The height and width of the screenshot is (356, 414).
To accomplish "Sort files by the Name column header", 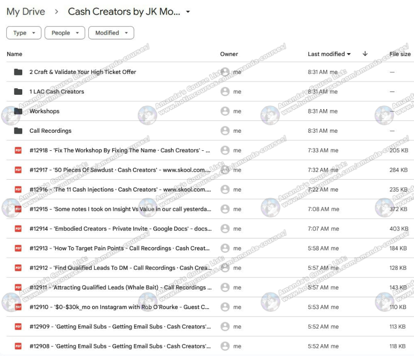I will (14, 54).
